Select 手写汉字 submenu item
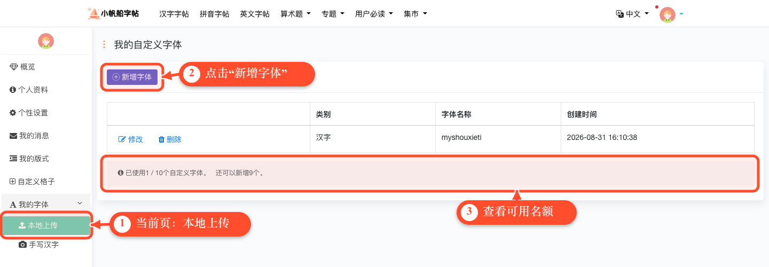The height and width of the screenshot is (267, 769). 46,245
